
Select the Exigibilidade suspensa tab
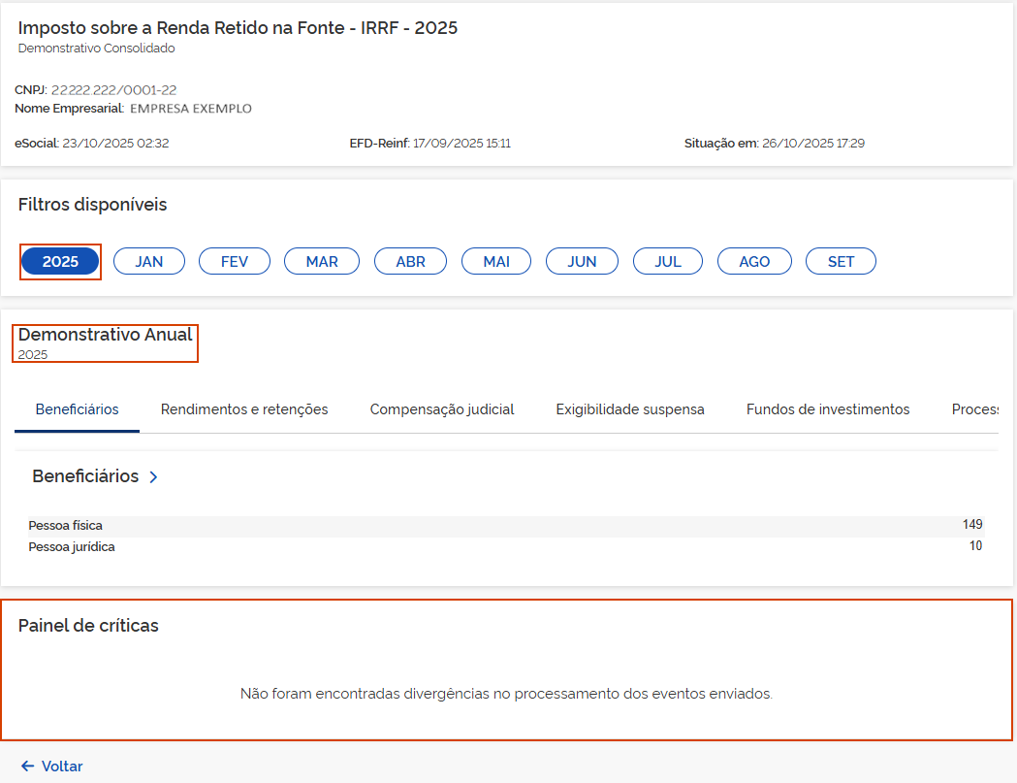tap(630, 409)
